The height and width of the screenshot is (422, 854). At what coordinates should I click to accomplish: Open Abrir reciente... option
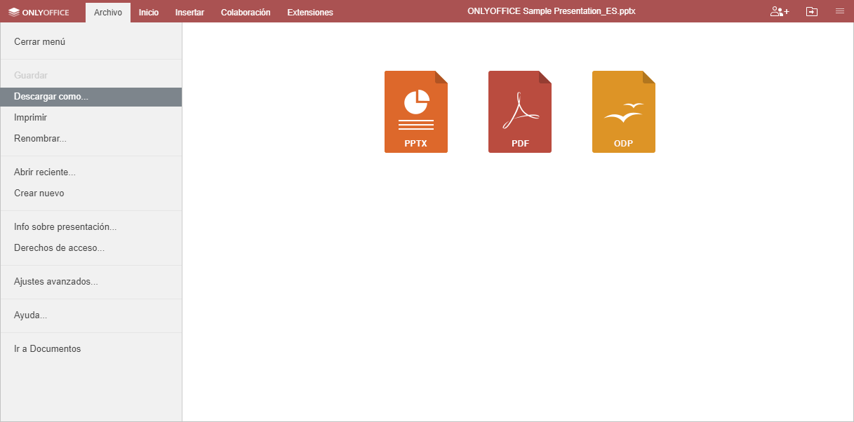44,172
